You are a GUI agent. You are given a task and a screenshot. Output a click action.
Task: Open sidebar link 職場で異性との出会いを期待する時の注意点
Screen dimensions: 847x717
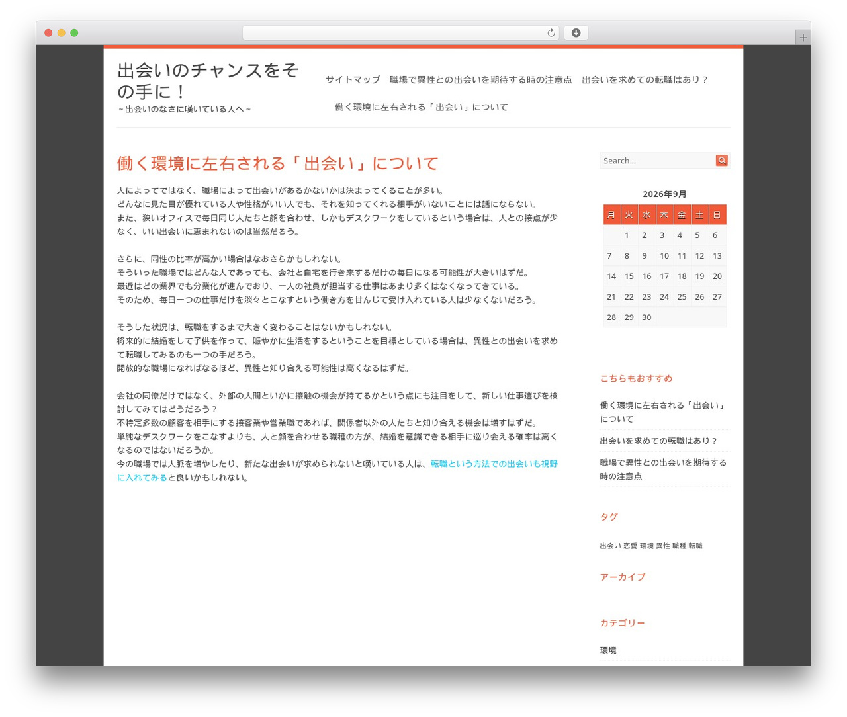point(663,469)
